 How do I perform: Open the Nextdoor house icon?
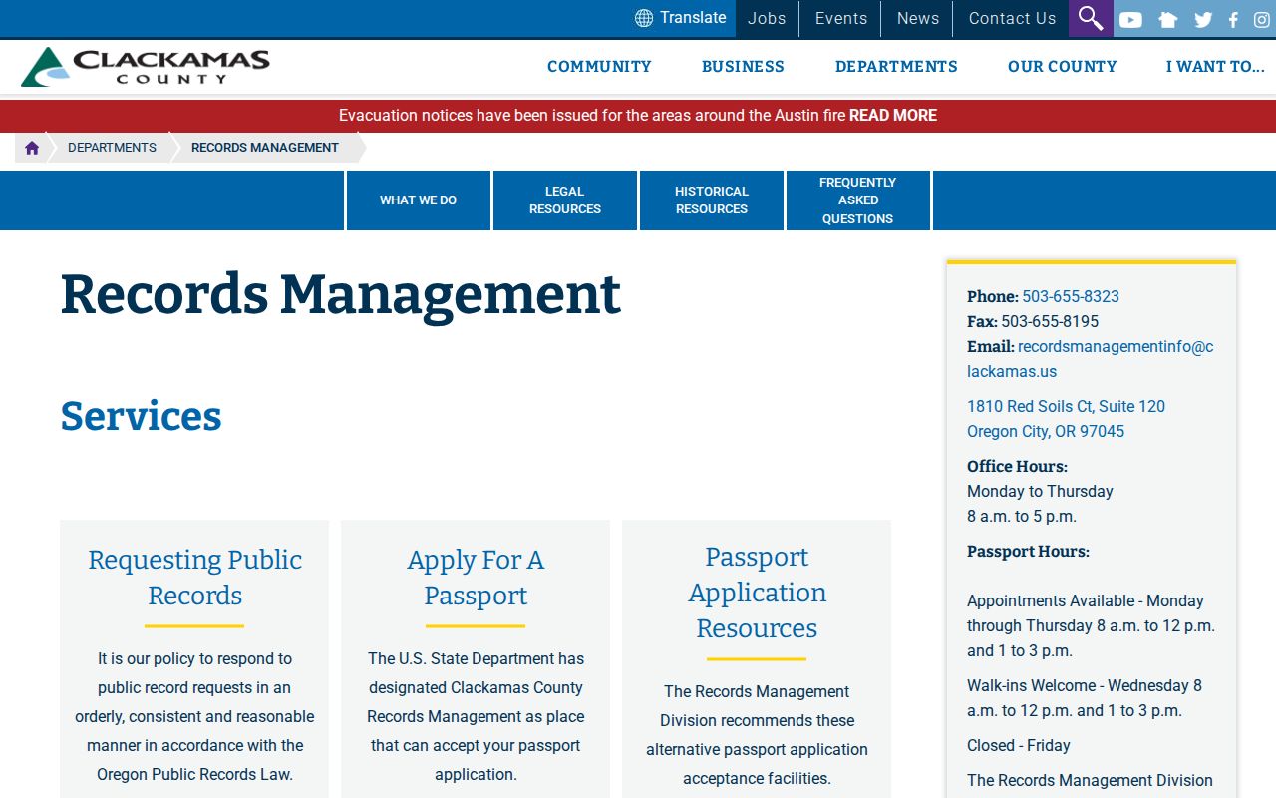(1168, 19)
